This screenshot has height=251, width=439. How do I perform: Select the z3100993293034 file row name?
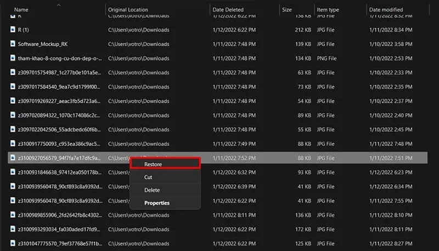59,229
